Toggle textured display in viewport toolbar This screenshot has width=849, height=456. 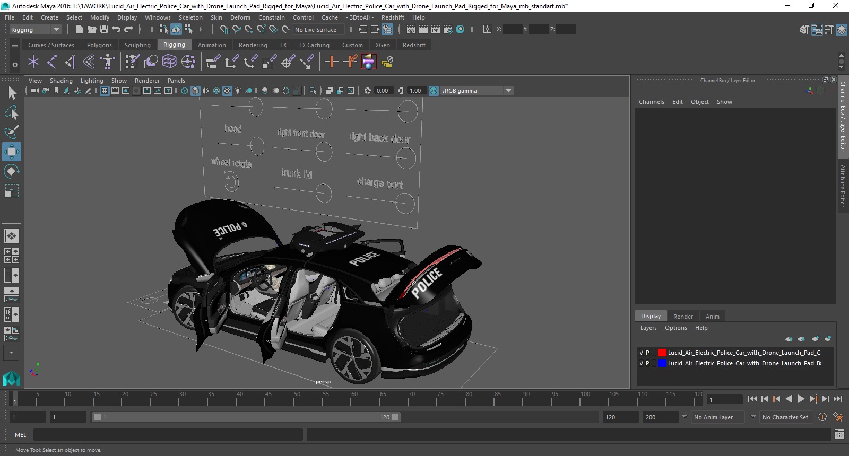pyautogui.click(x=227, y=91)
